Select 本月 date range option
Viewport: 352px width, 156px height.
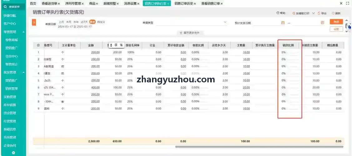(69, 22)
